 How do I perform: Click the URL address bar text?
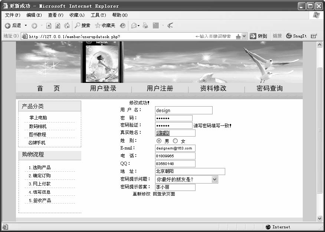pos(75,37)
